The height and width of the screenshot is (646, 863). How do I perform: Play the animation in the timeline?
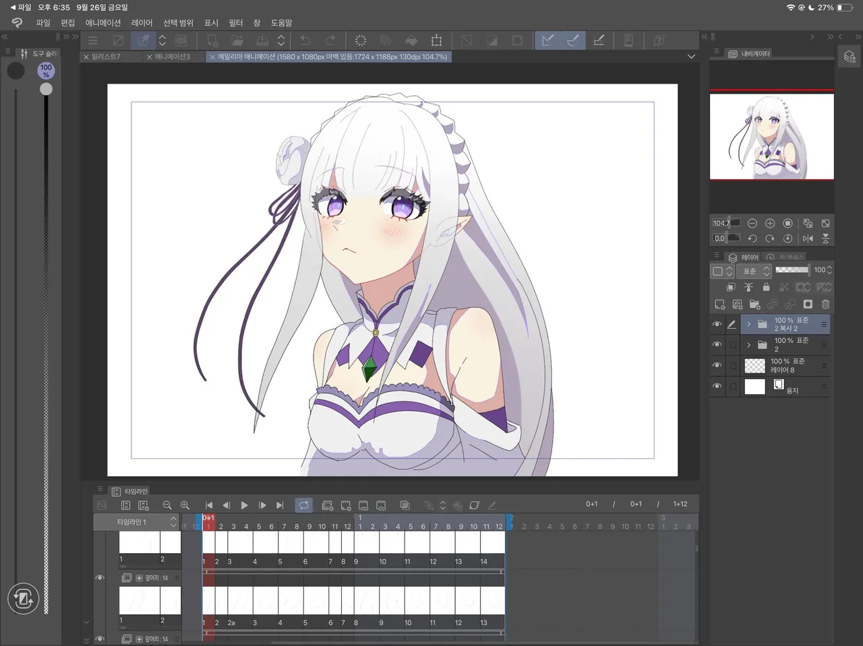(x=244, y=505)
